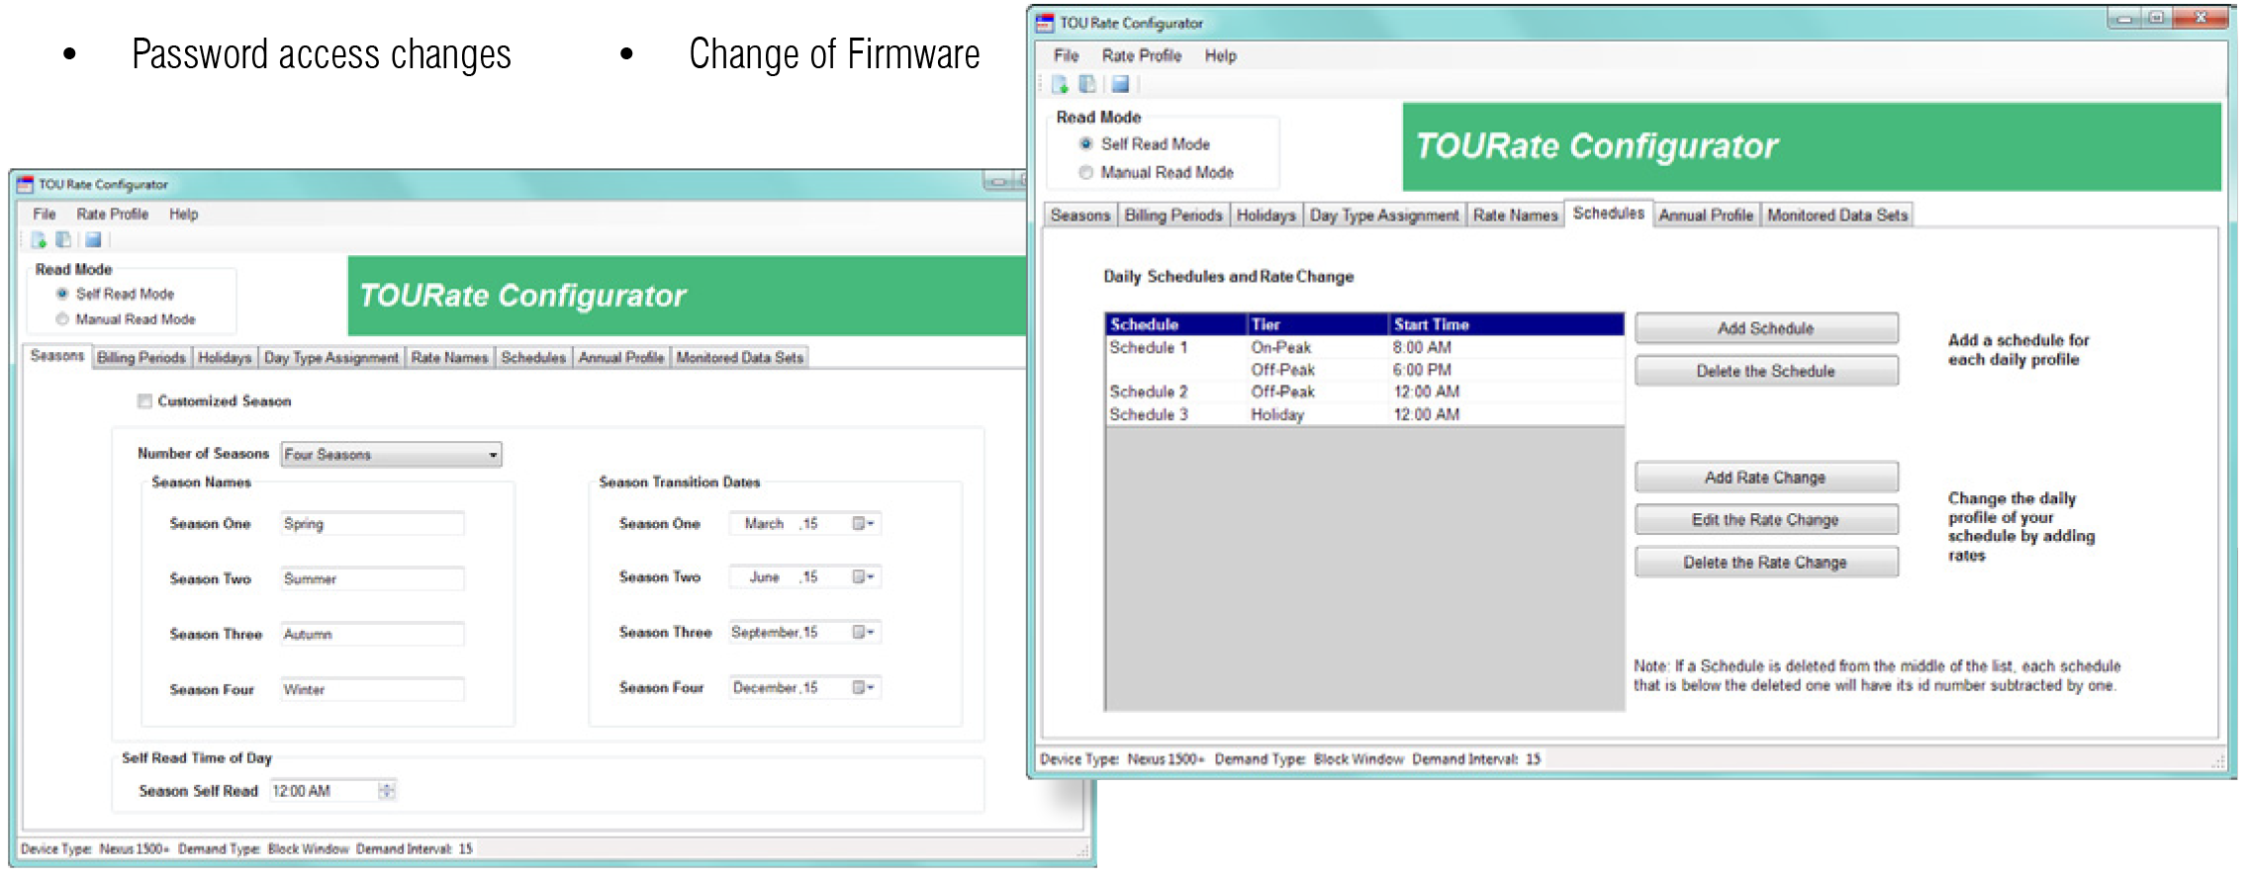The width and height of the screenshot is (2248, 877).
Task: Switch to Billing Periods tab in Seasons window
Action: (x=141, y=357)
